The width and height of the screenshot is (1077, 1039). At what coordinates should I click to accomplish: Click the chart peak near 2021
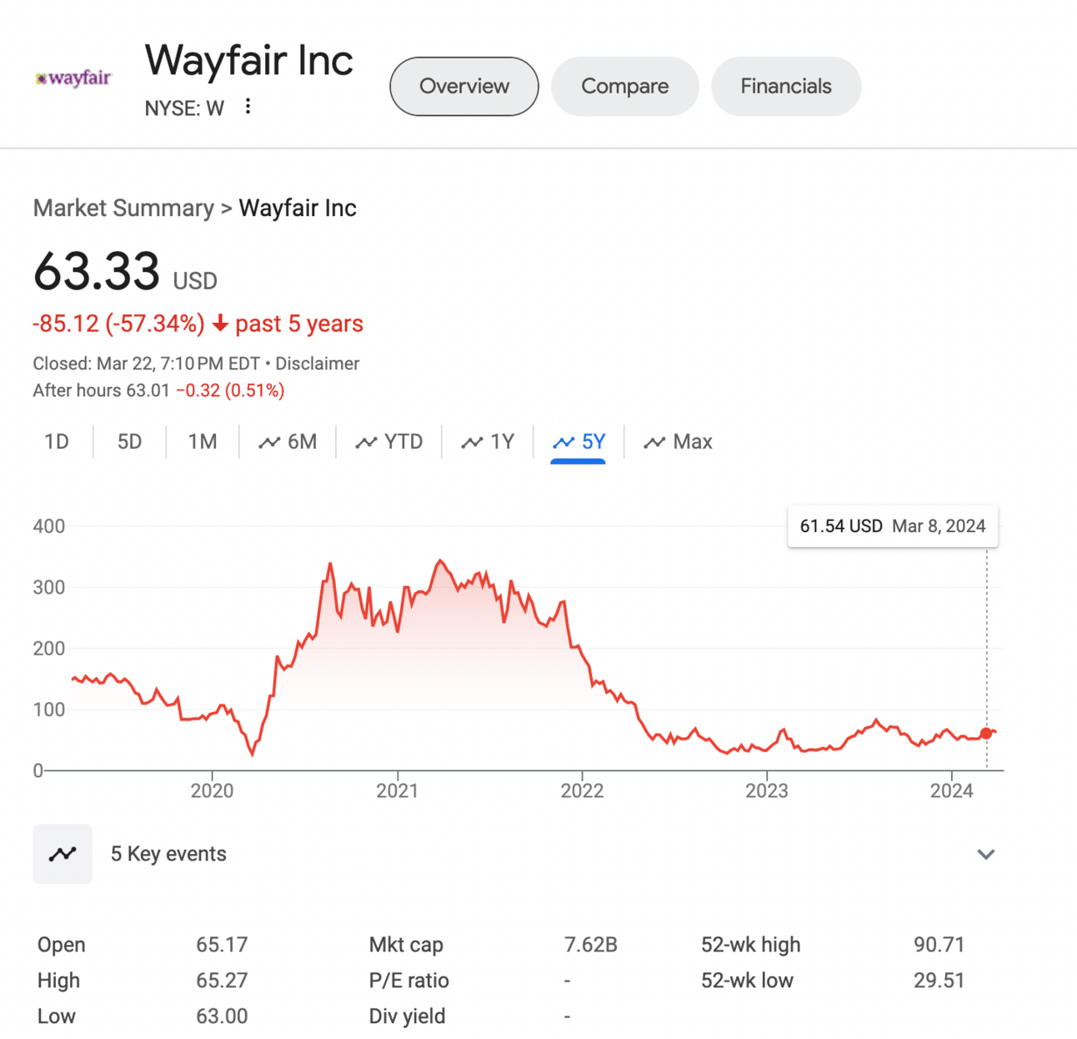tap(440, 561)
